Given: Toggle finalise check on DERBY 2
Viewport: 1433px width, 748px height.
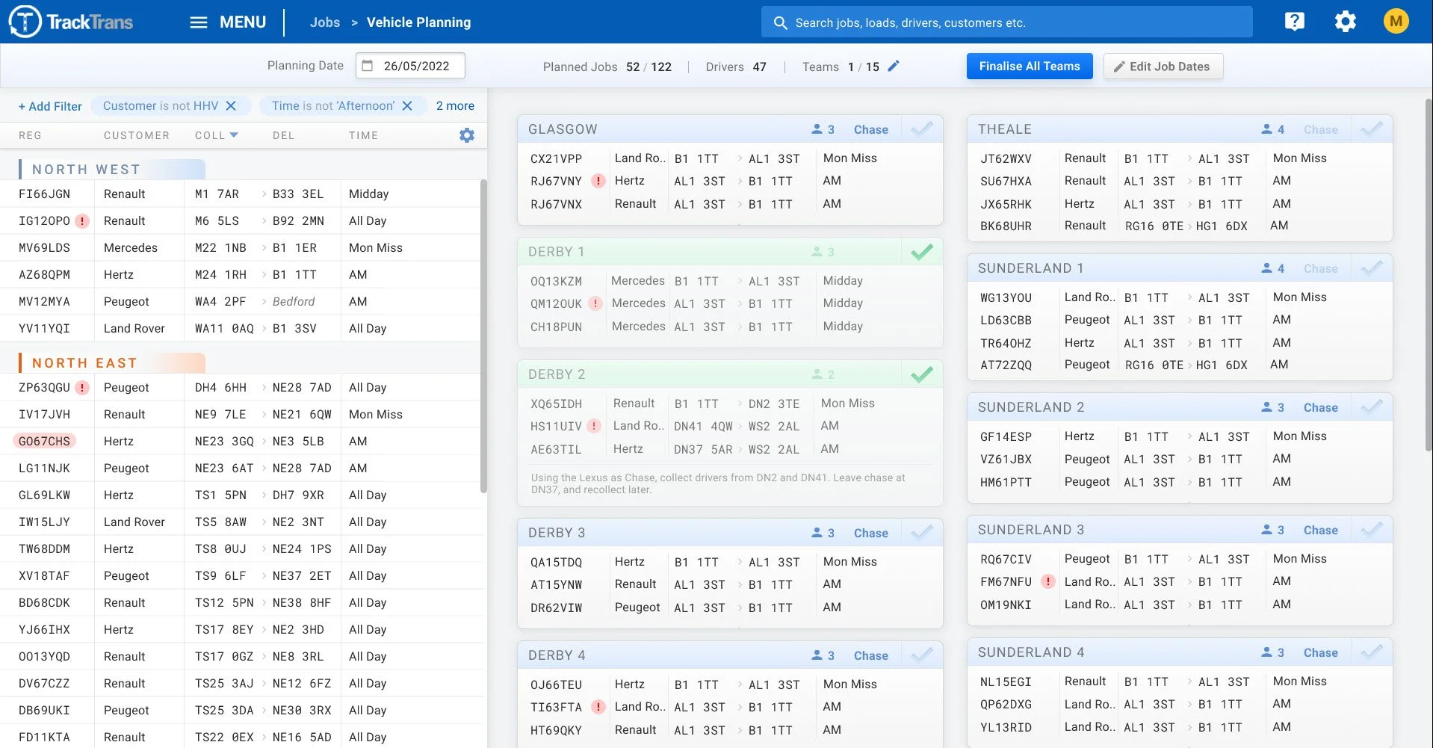Looking at the screenshot, I should (x=922, y=374).
